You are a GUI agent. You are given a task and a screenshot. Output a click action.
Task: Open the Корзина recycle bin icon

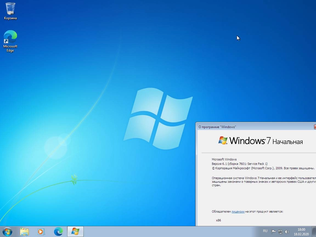click(10, 11)
